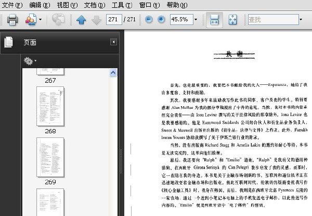Screen dimensions: 312x216
Task: Open the 视图(V) menu
Action: pos(67,5)
